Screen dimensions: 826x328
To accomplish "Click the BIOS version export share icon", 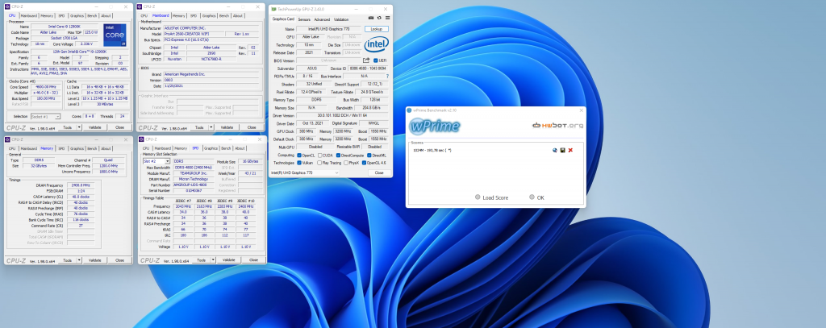I will [365, 60].
